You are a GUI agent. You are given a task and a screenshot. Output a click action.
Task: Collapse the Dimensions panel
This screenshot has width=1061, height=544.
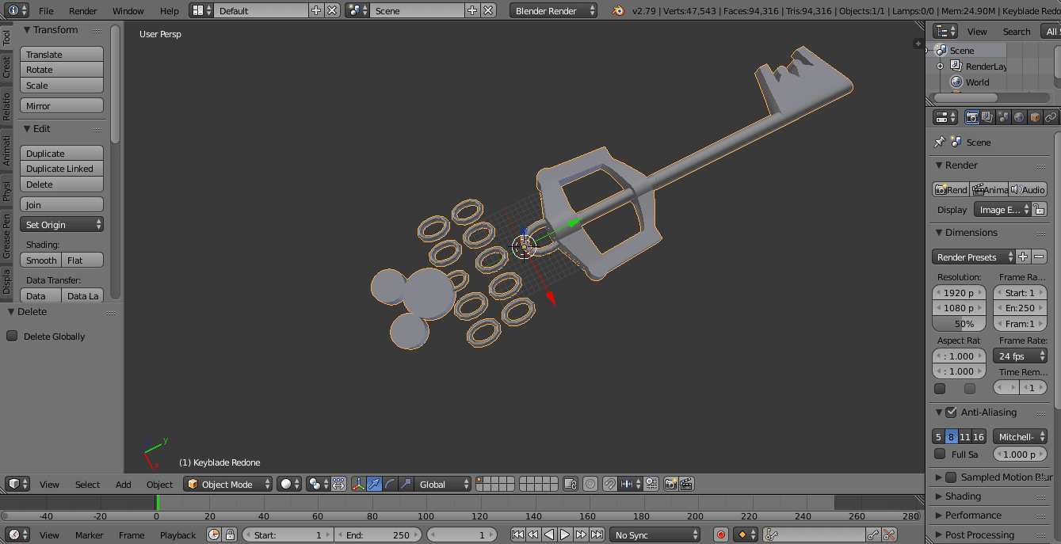(970, 233)
